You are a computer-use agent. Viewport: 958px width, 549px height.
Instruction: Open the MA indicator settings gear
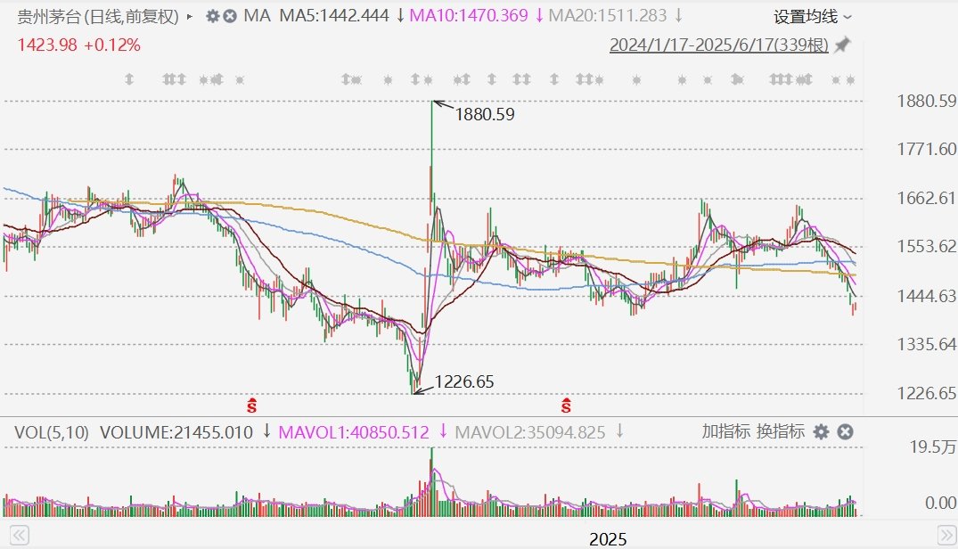click(x=213, y=16)
